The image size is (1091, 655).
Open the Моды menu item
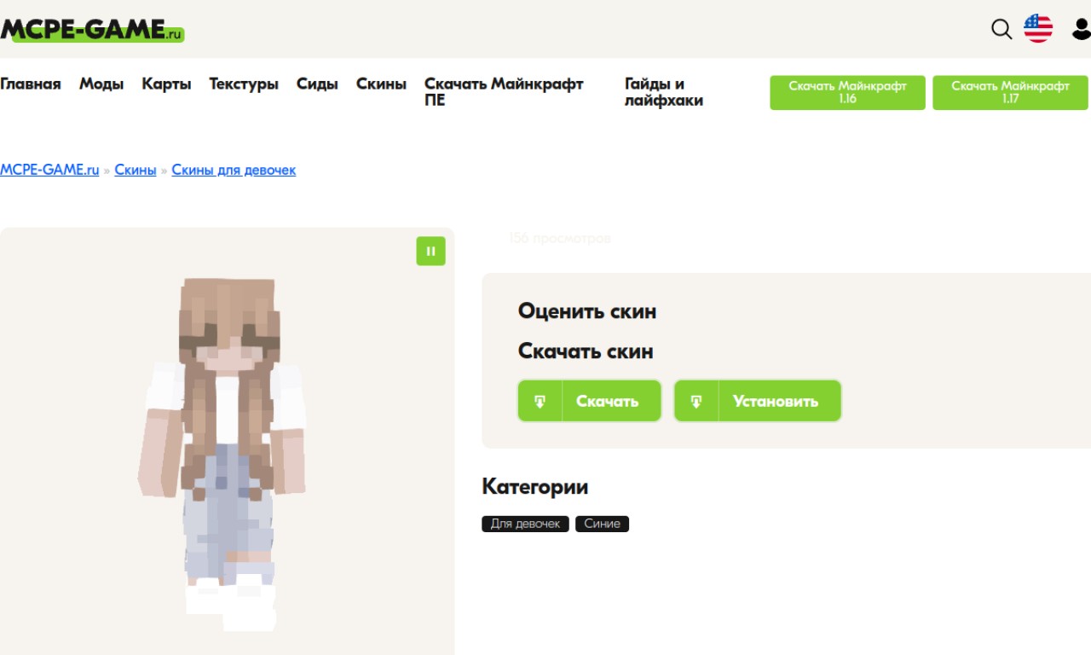(101, 84)
